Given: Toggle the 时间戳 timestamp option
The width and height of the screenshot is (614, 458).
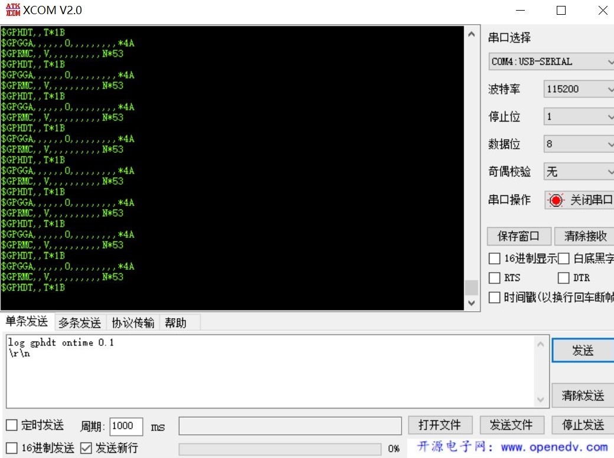Looking at the screenshot, I should tap(494, 297).
